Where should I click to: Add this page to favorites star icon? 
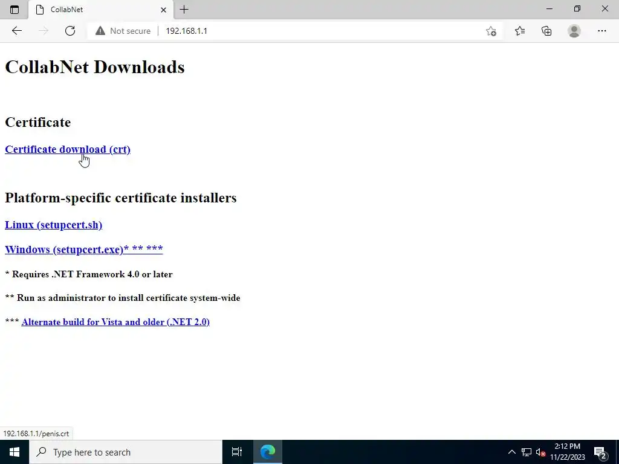[x=491, y=31]
